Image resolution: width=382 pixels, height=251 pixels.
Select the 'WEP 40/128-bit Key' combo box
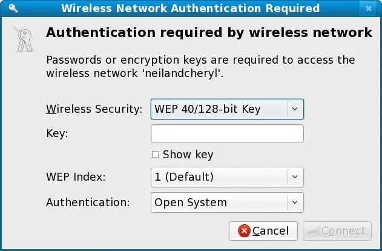click(x=219, y=109)
